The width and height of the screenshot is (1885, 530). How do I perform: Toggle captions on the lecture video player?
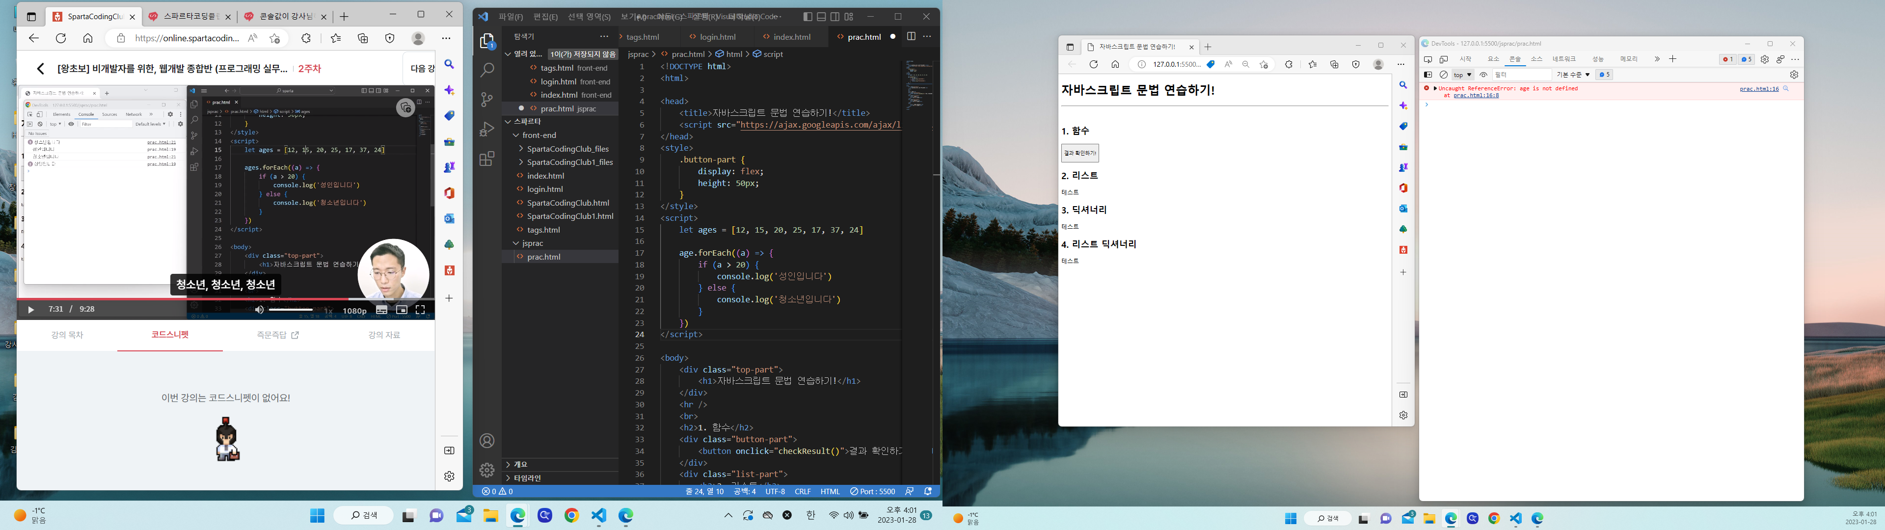click(381, 310)
